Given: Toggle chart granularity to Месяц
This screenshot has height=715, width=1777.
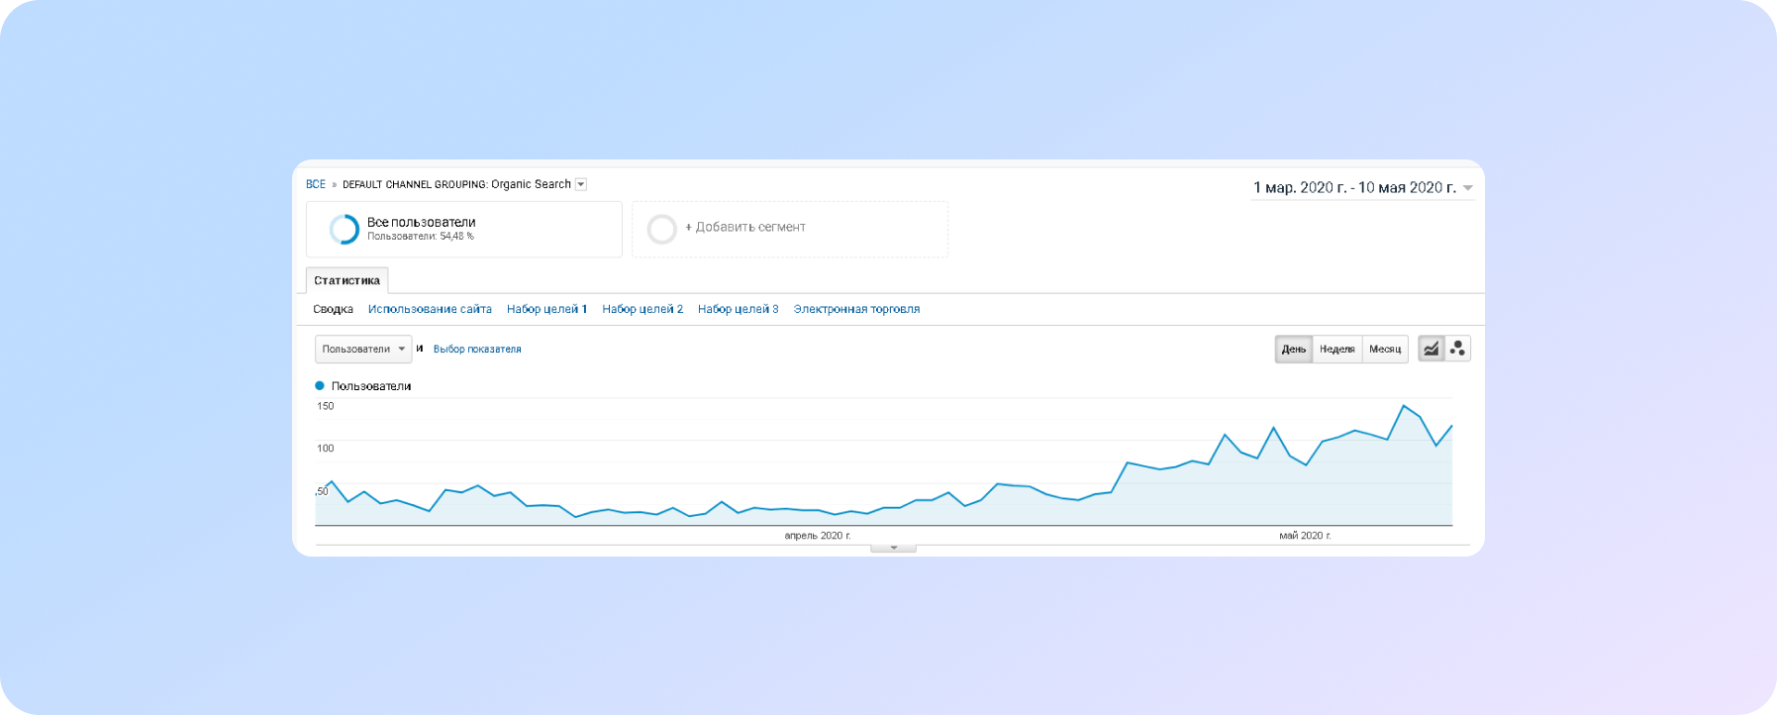Looking at the screenshot, I should click(1385, 349).
